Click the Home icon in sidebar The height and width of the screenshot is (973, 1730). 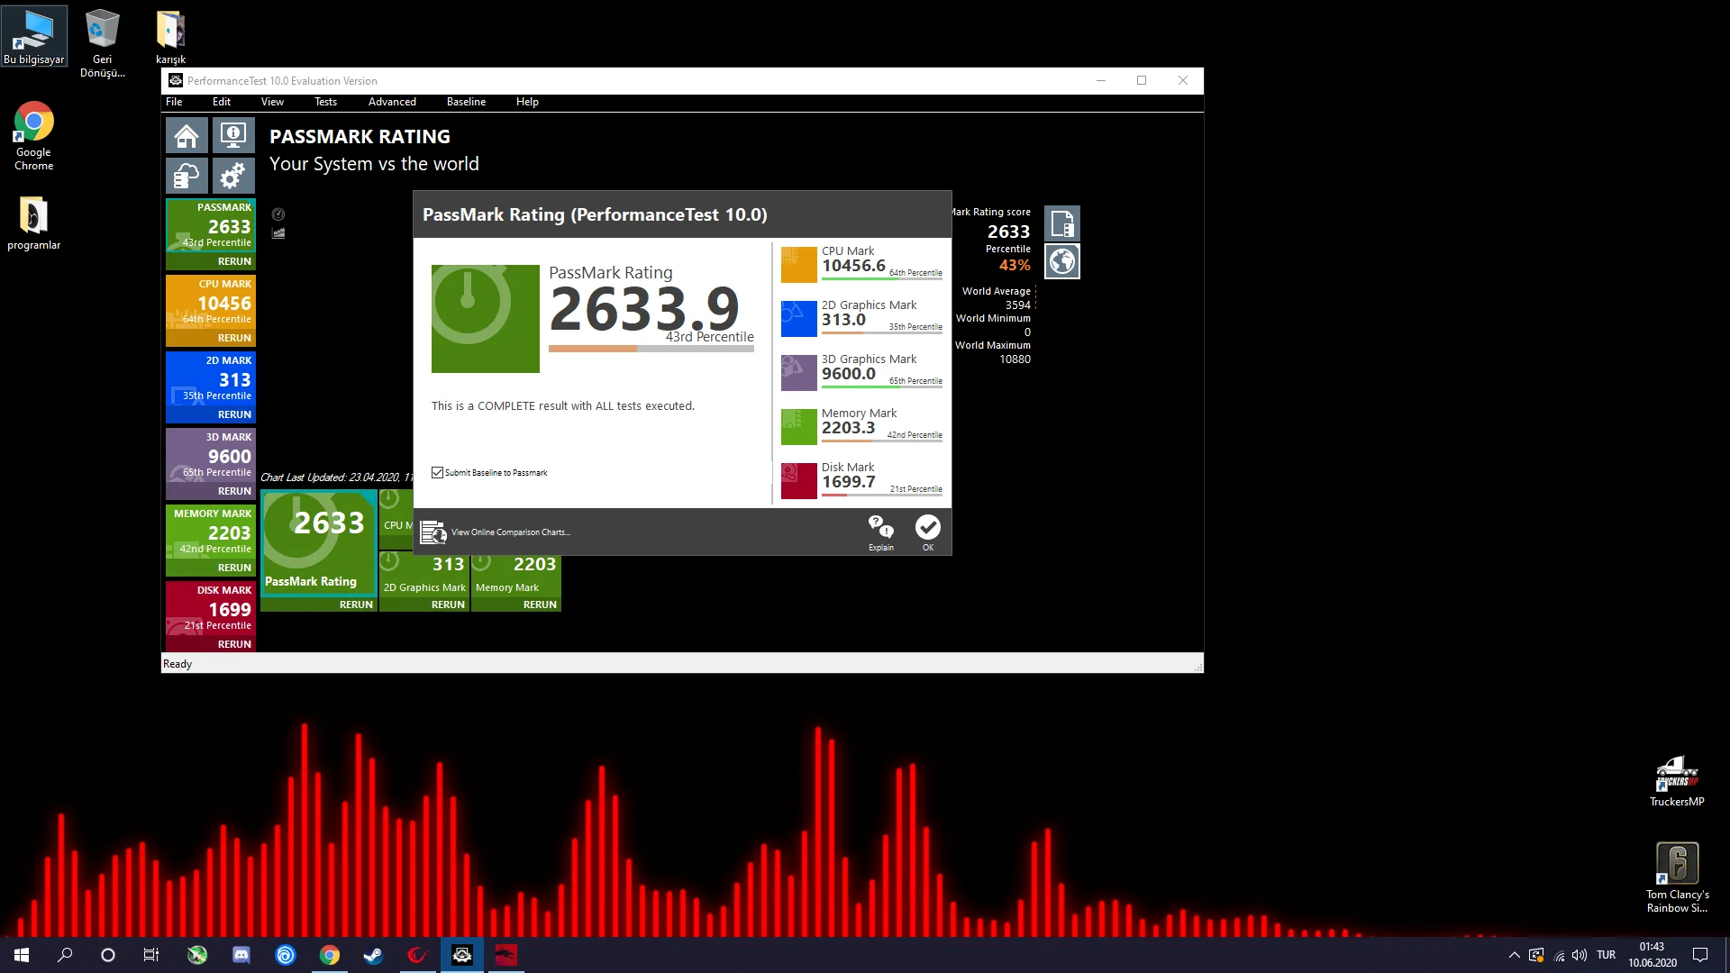(x=187, y=136)
